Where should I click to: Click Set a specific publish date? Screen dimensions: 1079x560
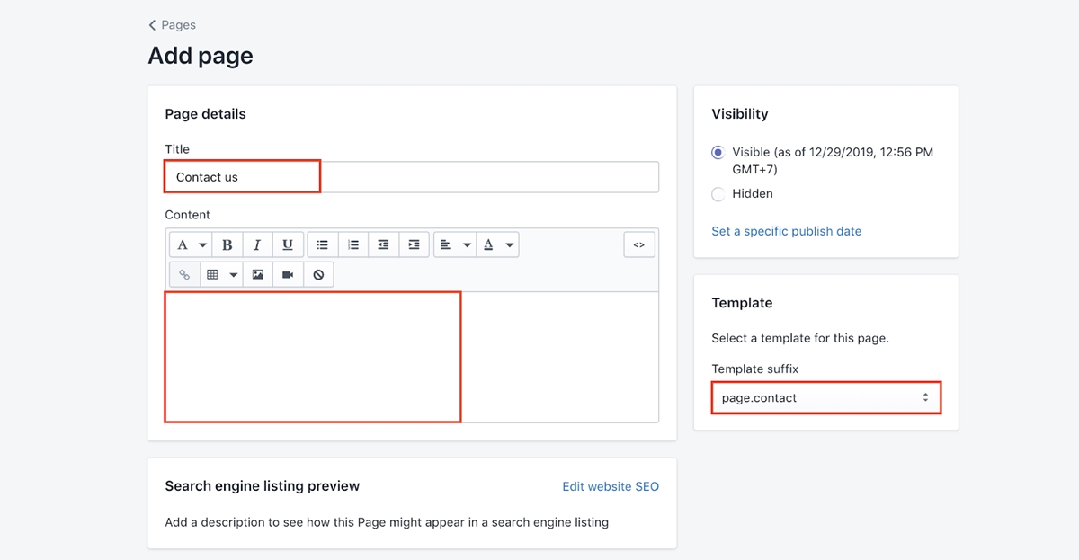click(x=786, y=231)
